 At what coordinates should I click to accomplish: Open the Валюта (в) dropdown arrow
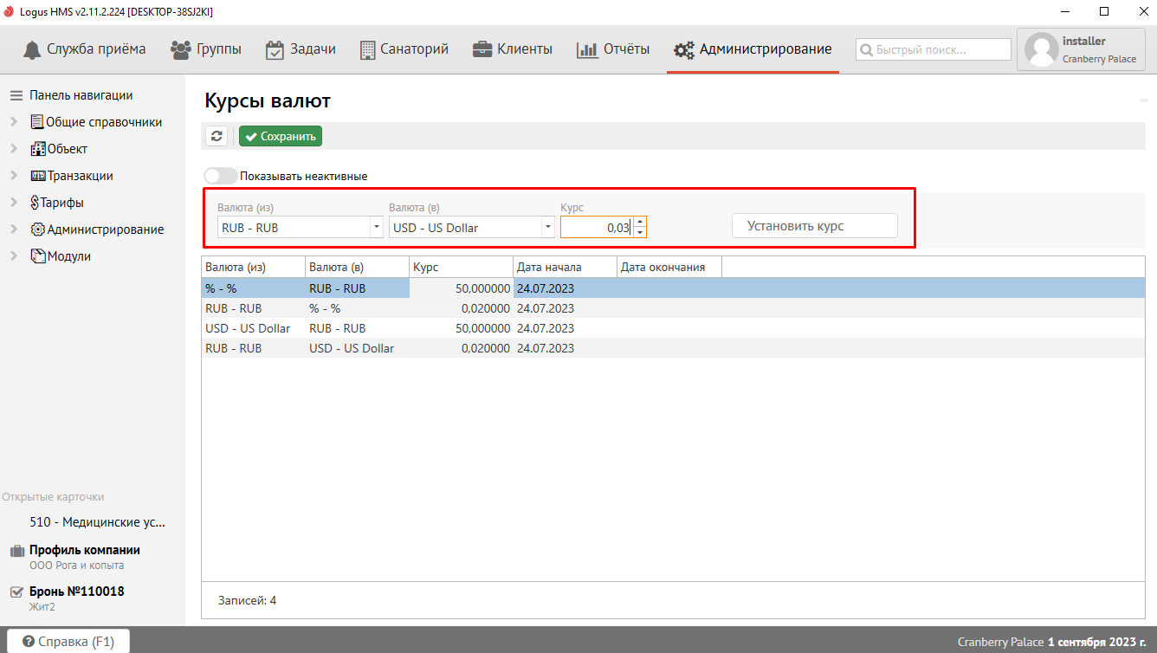tap(547, 227)
